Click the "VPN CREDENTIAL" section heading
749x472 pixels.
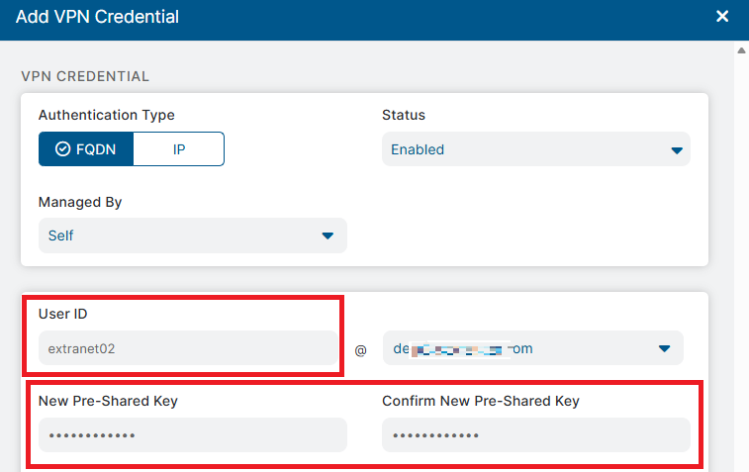(x=85, y=76)
